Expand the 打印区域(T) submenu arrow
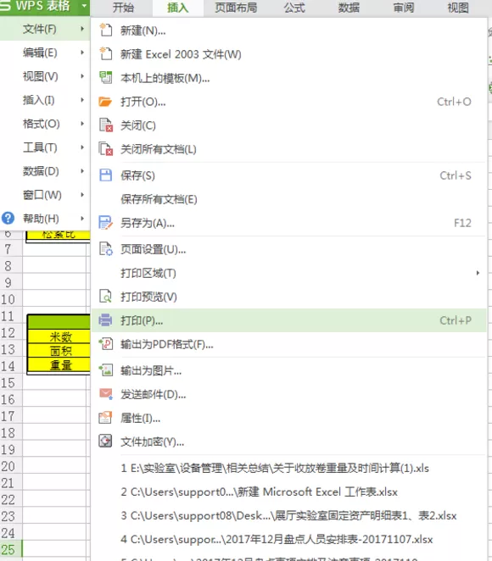The height and width of the screenshot is (561, 492). pos(478,273)
